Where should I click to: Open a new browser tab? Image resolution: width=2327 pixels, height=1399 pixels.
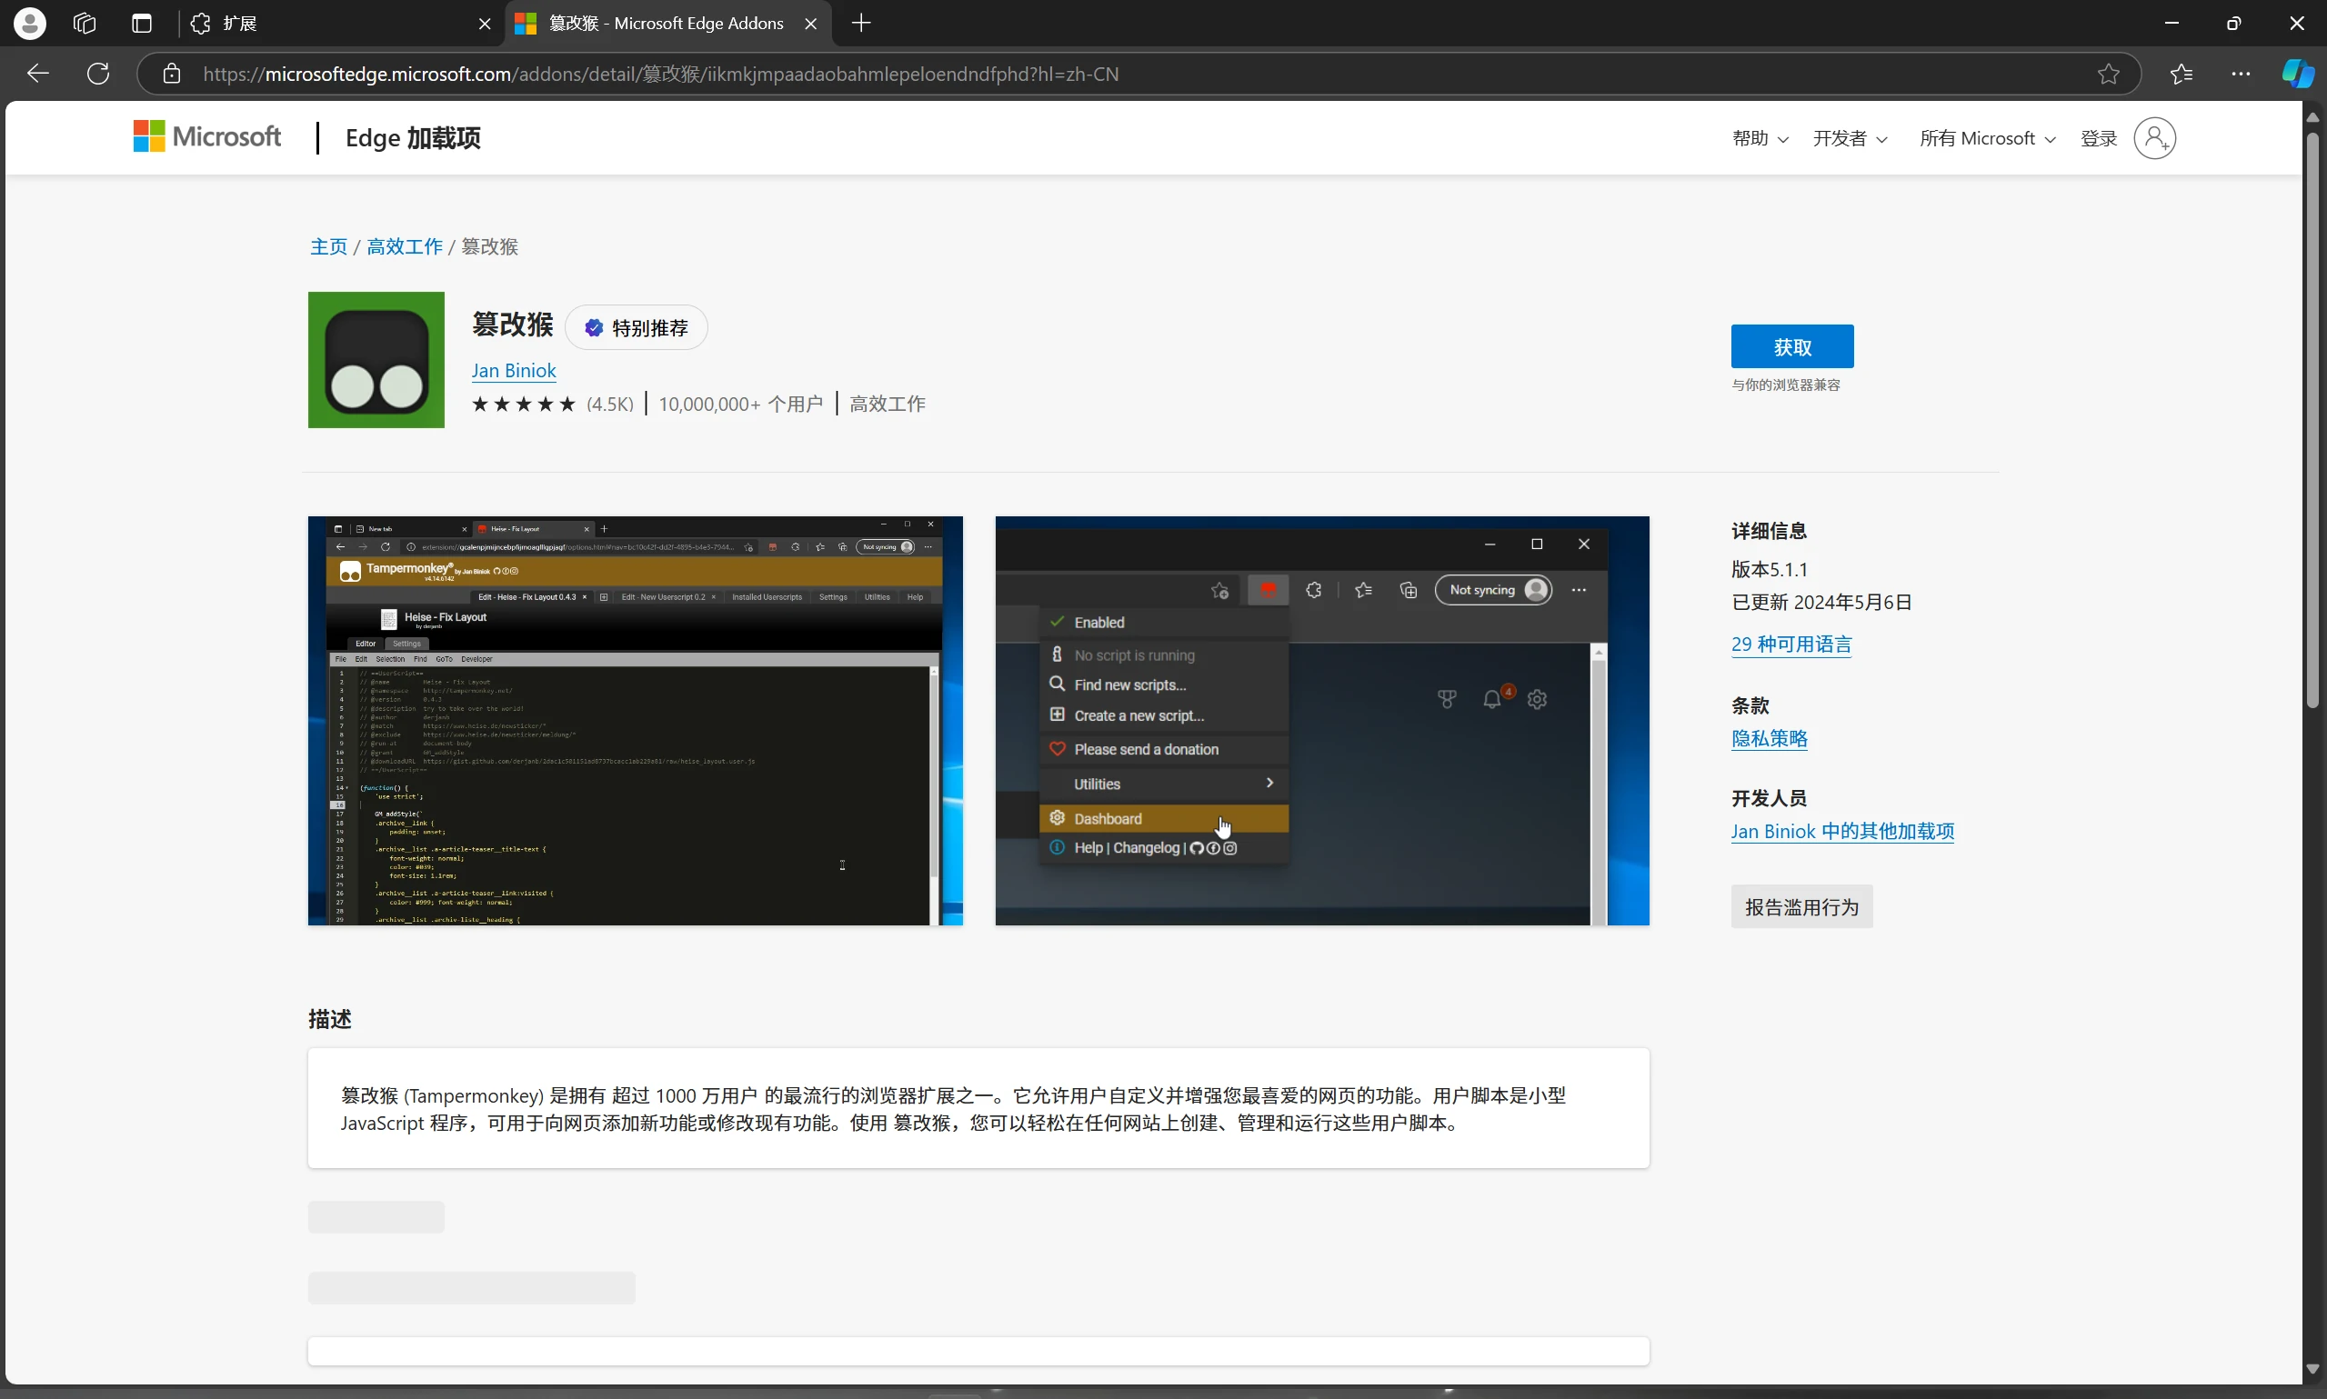(x=861, y=24)
